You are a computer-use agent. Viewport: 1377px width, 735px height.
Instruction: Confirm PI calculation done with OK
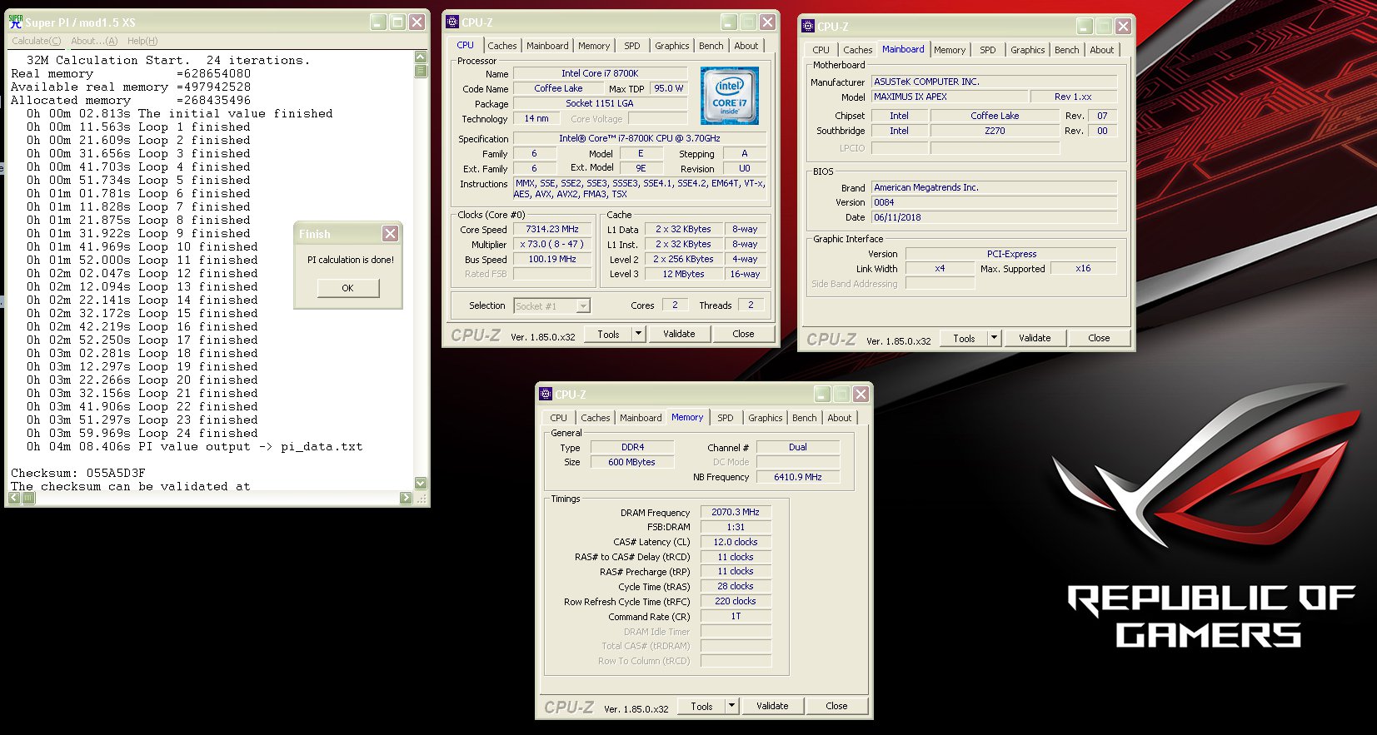tap(348, 288)
